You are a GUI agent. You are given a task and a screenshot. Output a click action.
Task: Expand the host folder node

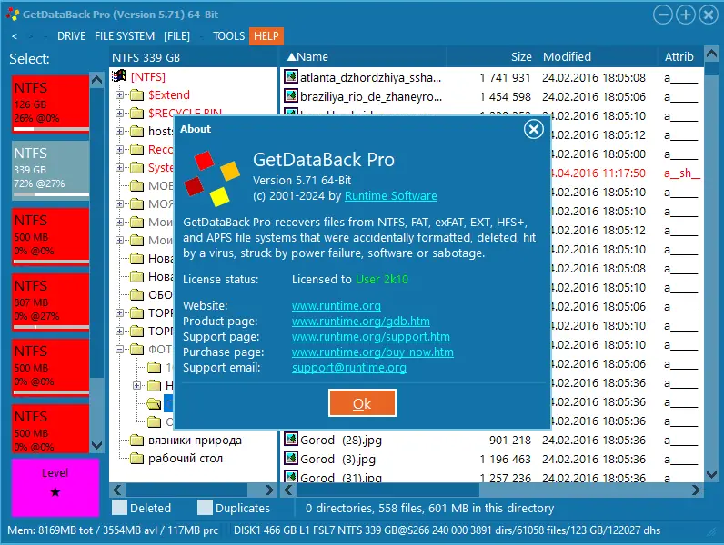(x=119, y=132)
